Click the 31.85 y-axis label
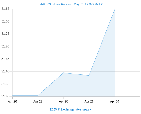 tap(5, 9)
